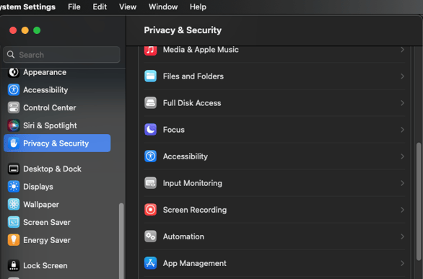Open Automation label text
Screen dimensions: 423x279
pyautogui.click(x=183, y=236)
